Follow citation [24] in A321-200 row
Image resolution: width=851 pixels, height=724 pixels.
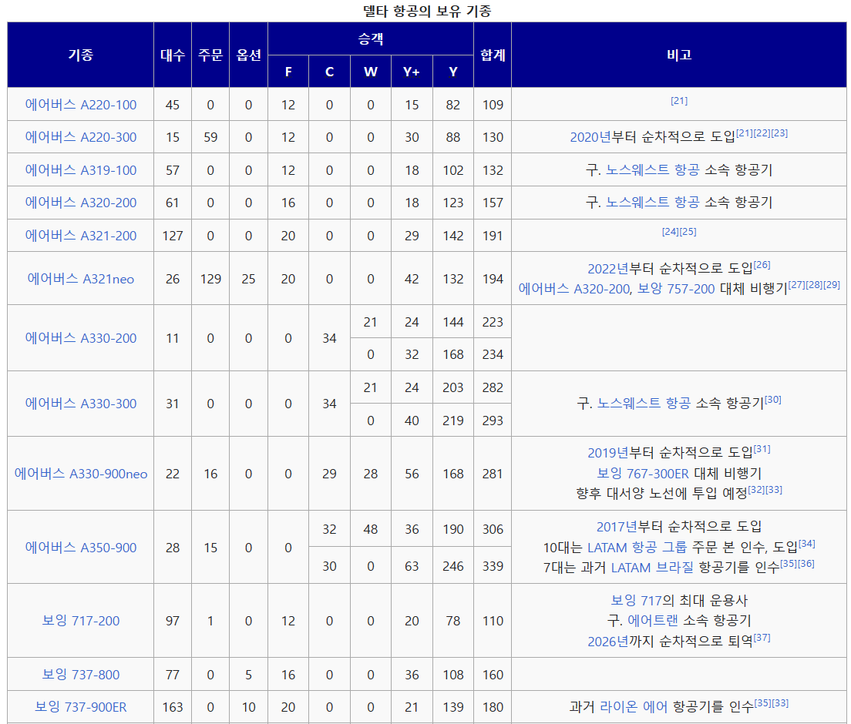[x=671, y=232]
